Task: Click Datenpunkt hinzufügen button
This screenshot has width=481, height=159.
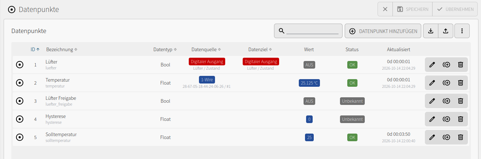Action: tap(383, 31)
